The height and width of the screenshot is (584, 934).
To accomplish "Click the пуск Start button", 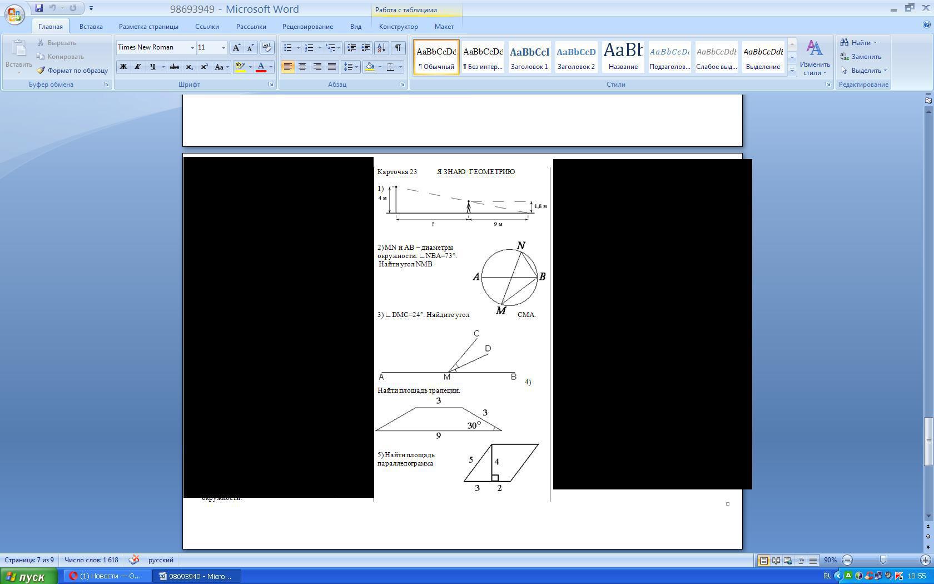I will pos(29,576).
